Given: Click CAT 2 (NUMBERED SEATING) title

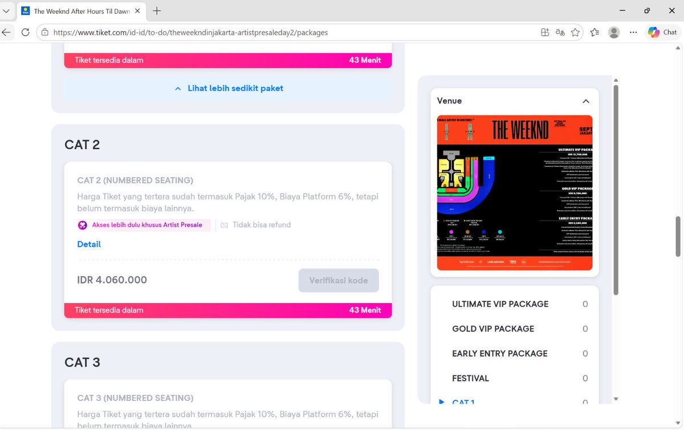Looking at the screenshot, I should click(135, 181).
